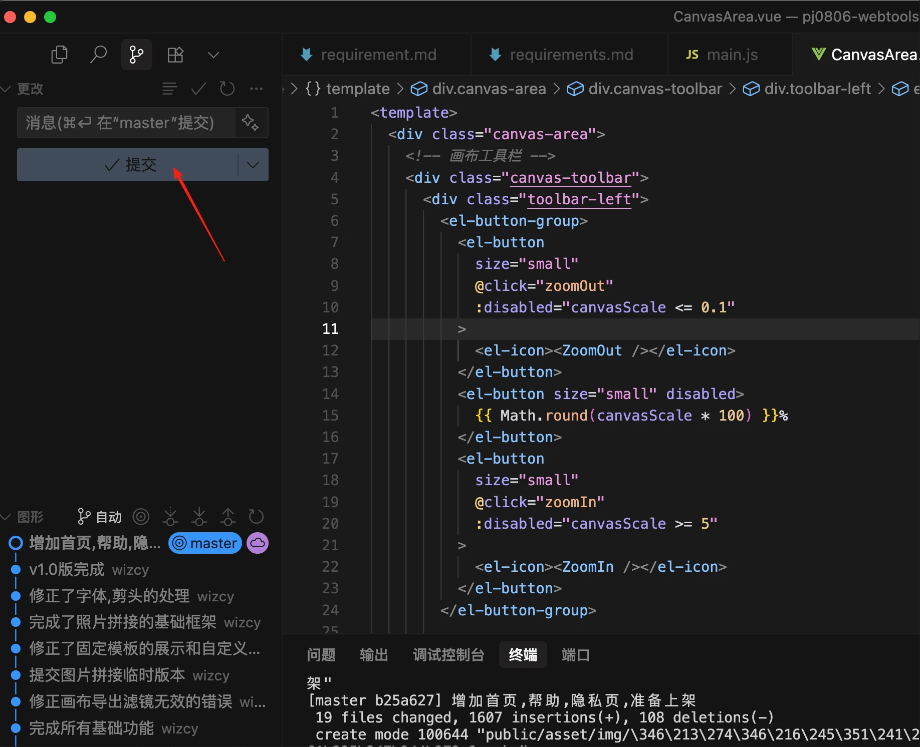Open the Source Control view

pos(136,55)
